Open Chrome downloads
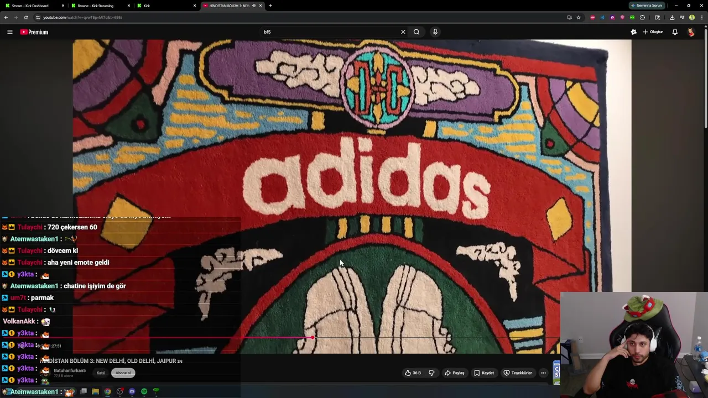708x398 pixels. coord(672,17)
